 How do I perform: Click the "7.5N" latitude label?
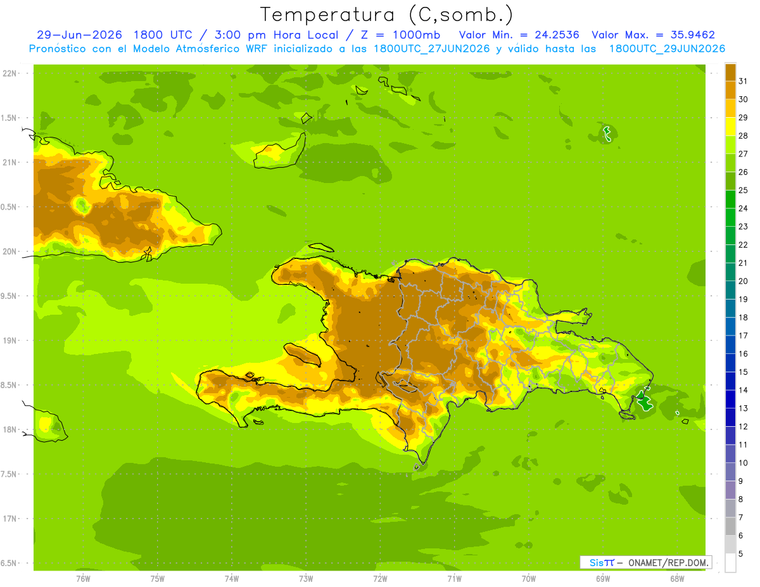pyautogui.click(x=9, y=474)
